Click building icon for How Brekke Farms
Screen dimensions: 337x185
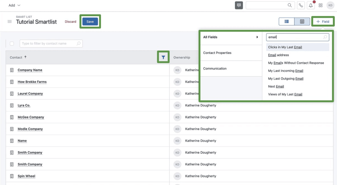(12, 82)
